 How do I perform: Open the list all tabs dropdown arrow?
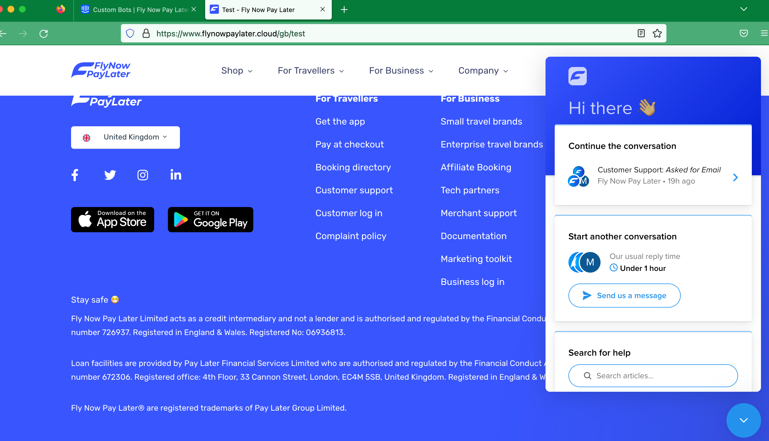[x=743, y=9]
